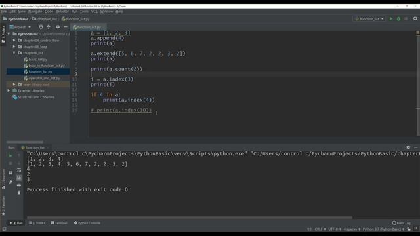Open the Event Log
420x236 pixels.
(x=401, y=223)
